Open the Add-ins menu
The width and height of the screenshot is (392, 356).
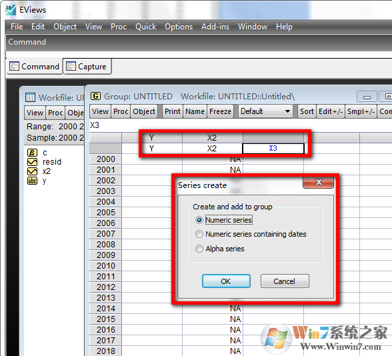pos(215,27)
